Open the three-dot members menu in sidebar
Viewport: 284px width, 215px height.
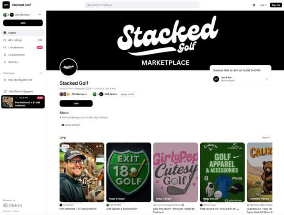[x=39, y=15]
